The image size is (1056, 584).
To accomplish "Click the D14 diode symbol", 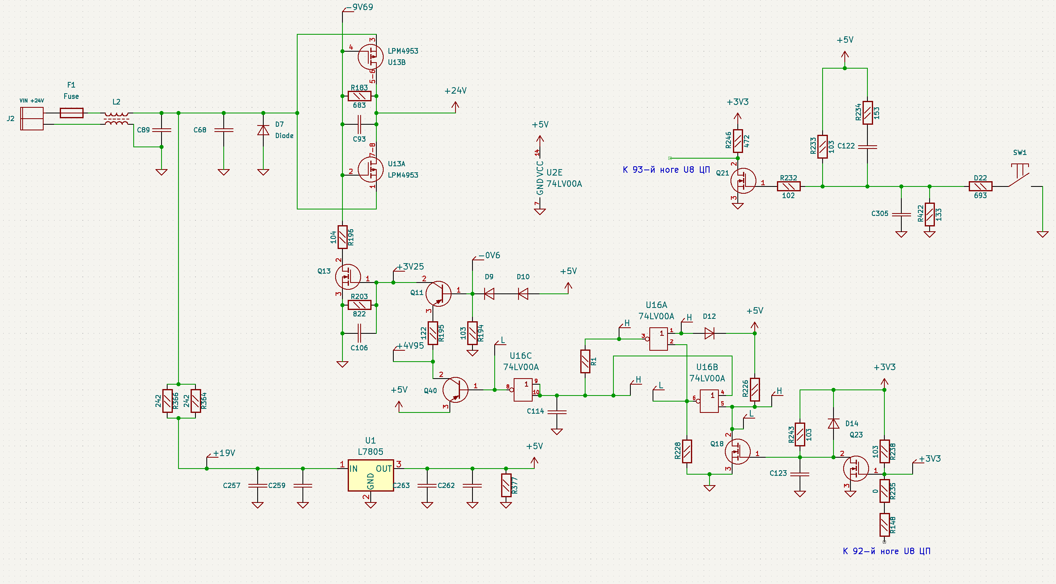I will coord(833,423).
